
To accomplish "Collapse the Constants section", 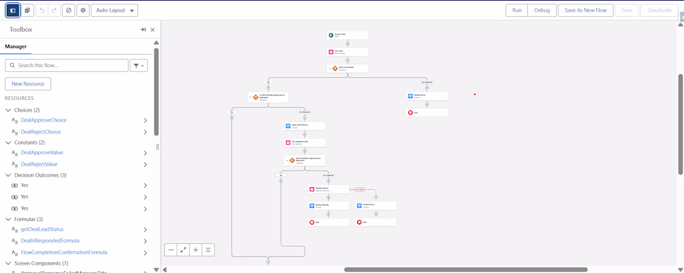I will pos(8,142).
